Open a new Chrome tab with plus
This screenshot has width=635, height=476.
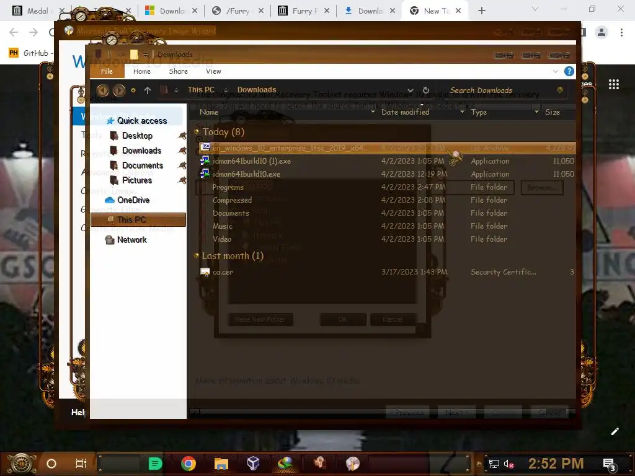coord(481,11)
